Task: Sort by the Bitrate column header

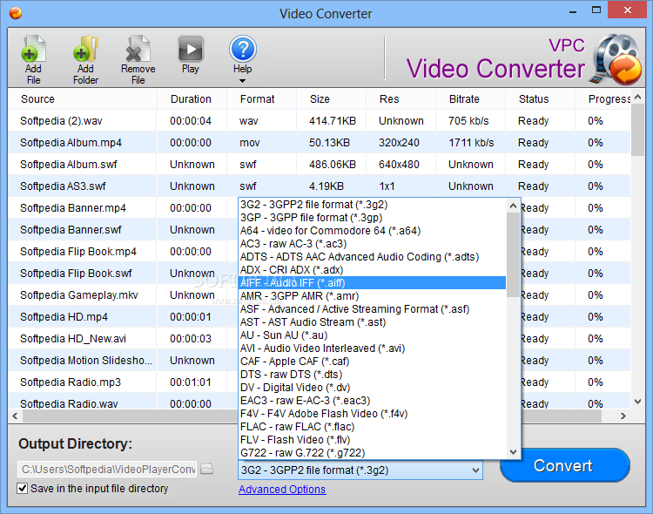Action: [x=470, y=98]
